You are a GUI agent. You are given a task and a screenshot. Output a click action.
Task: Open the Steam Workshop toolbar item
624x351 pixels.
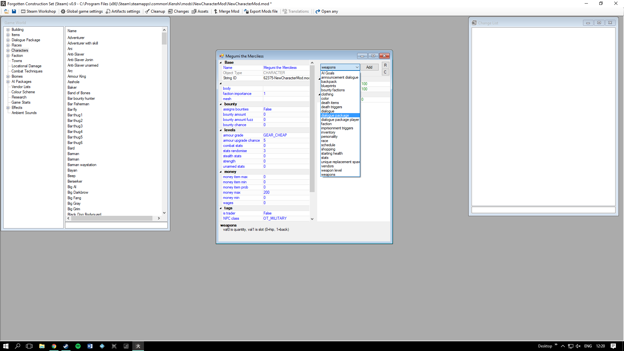pos(38,11)
